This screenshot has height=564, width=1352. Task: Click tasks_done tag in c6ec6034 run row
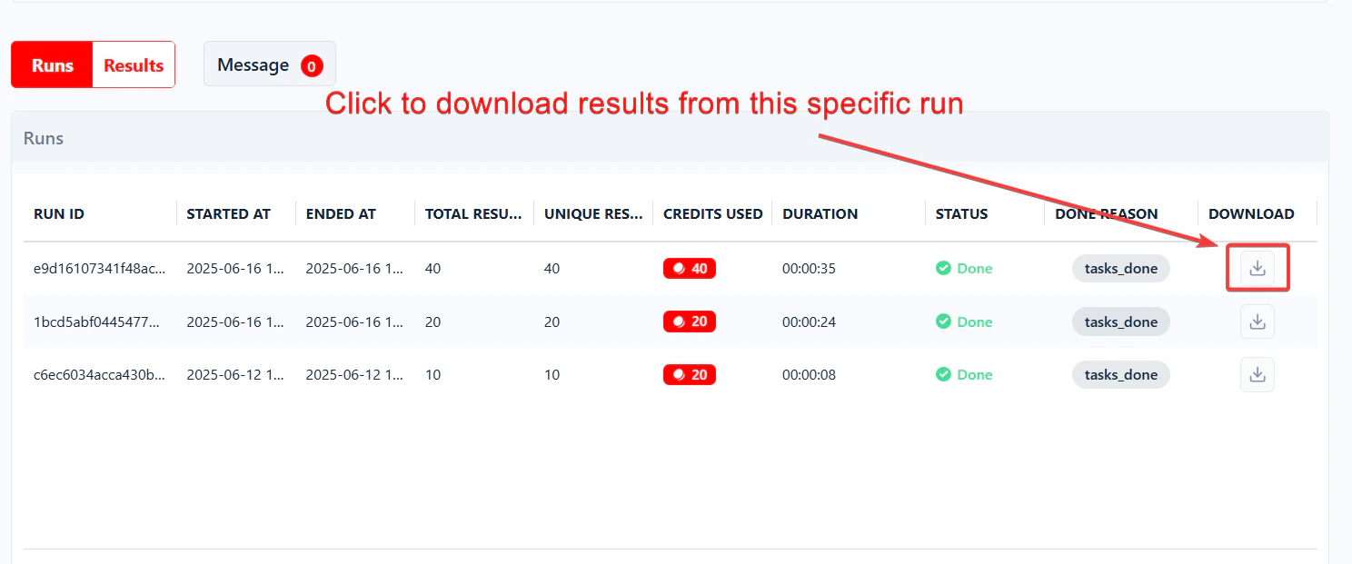click(1121, 374)
